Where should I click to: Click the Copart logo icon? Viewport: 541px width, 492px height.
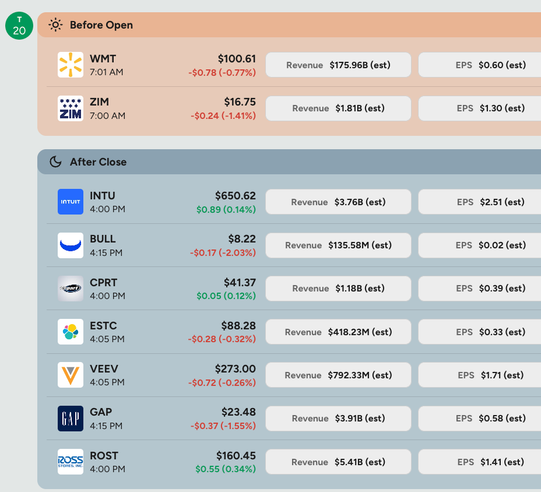tap(71, 289)
